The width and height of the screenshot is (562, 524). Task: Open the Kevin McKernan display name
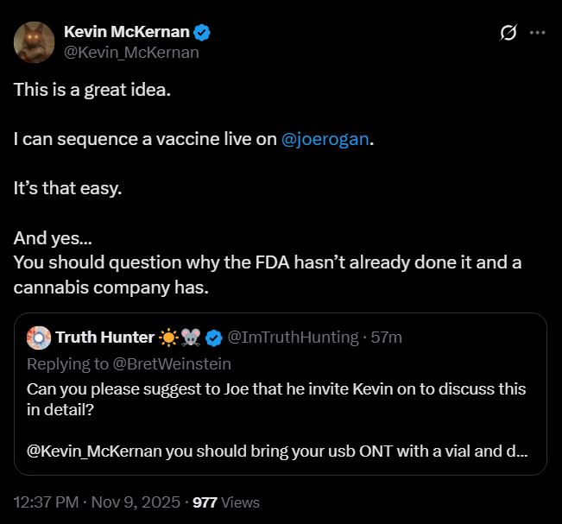(126, 33)
